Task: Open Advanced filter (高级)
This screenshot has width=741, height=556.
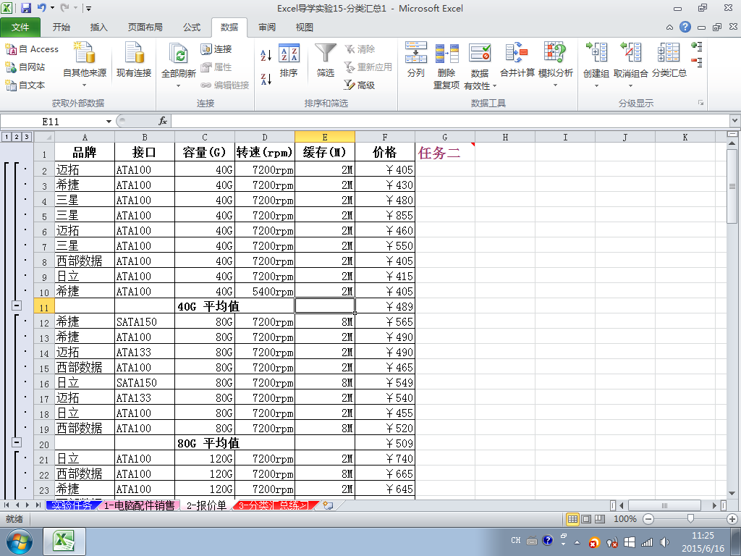Action: 360,85
